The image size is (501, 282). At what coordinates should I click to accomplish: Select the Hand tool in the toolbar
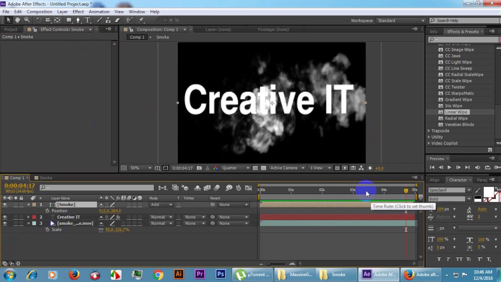pos(18,20)
